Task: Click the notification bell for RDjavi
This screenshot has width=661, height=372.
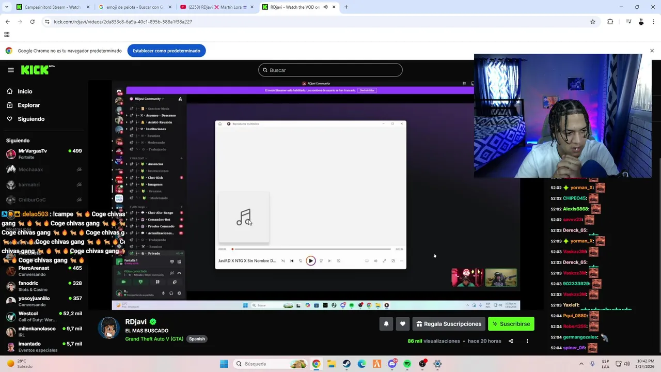Action: tap(386, 324)
